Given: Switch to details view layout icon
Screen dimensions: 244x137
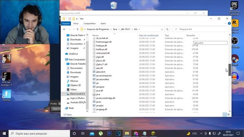Looking at the screenshot, I should tap(225, 115).
